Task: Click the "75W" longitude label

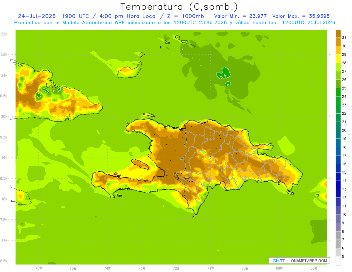Action: coord(73,268)
